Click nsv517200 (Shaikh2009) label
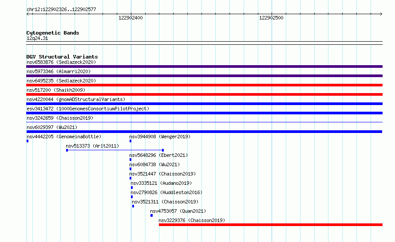This screenshot has width=395, height=242. (56, 90)
